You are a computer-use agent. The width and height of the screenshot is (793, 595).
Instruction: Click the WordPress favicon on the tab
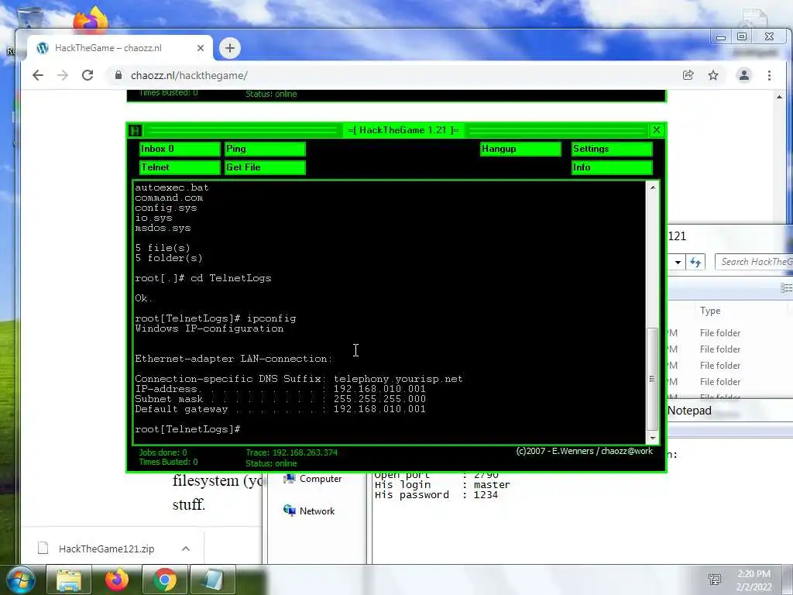[x=43, y=48]
